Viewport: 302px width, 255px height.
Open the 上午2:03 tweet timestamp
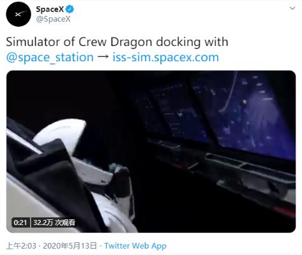click(x=21, y=246)
